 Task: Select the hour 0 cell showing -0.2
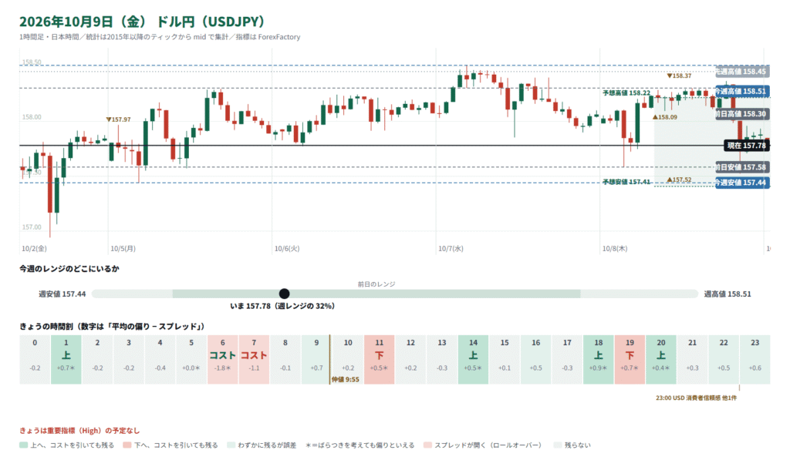tap(35, 359)
